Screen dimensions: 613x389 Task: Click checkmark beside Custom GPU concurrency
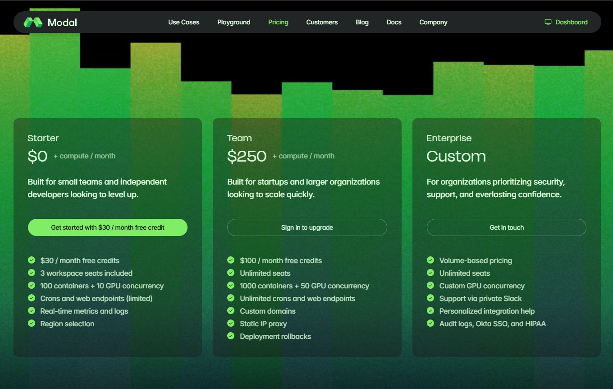pos(430,285)
